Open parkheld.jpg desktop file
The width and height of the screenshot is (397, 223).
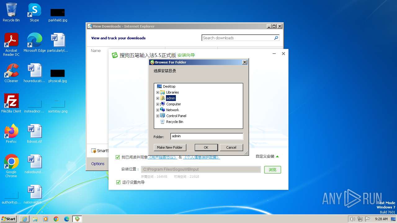pyautogui.click(x=58, y=15)
